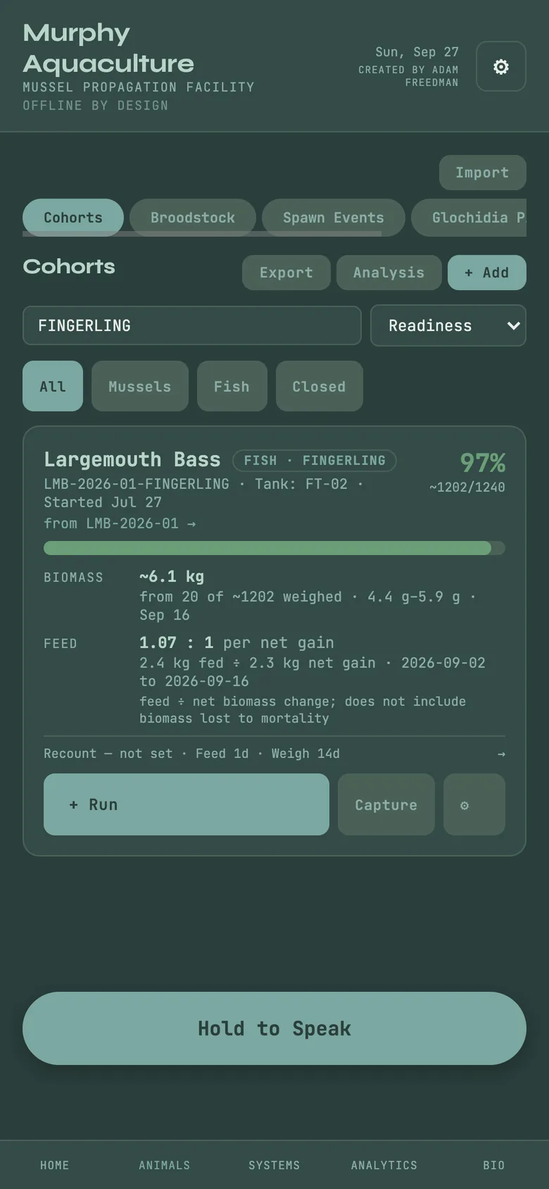The width and height of the screenshot is (549, 1189).
Task: Click the Murphy Aquaculture title
Action: (x=108, y=49)
